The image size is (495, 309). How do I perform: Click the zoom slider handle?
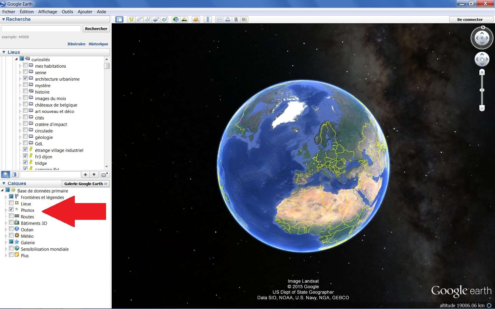coord(482,90)
